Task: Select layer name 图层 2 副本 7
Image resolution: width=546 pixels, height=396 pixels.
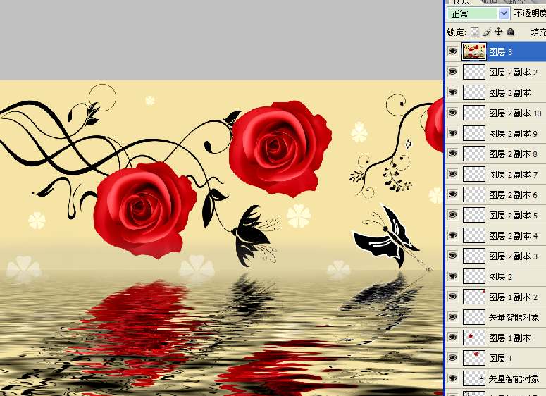Action: 514,175
